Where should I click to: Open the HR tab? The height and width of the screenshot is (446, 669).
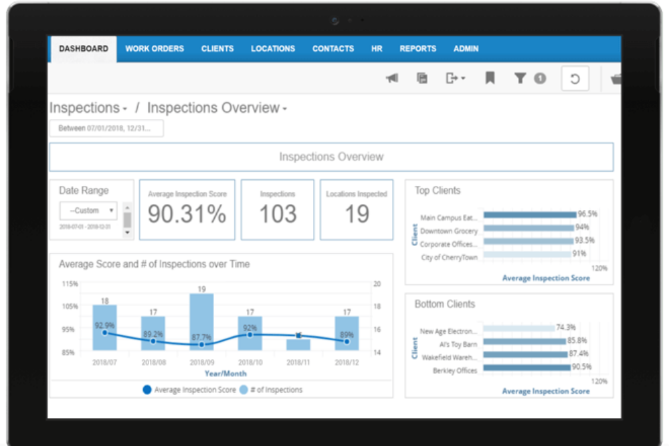click(x=377, y=49)
